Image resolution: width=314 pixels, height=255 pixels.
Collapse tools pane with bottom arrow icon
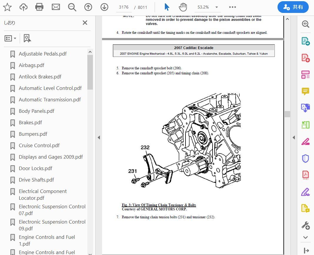click(x=306, y=250)
